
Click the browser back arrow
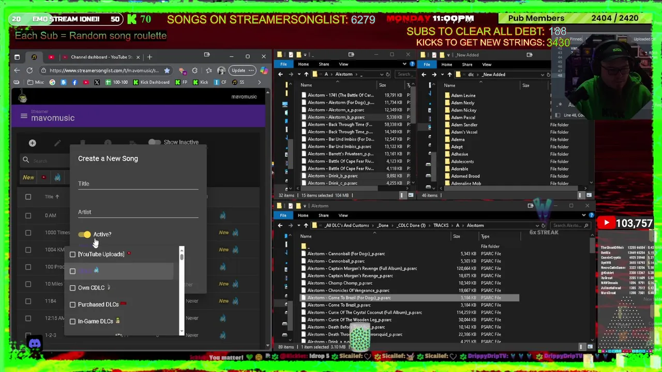point(17,70)
